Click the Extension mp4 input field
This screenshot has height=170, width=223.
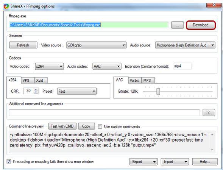[182, 66]
